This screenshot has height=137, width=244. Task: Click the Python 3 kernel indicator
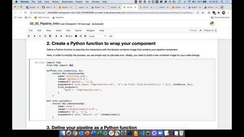(210, 30)
